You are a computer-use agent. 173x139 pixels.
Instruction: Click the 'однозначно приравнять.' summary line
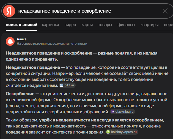click(x=32, y=59)
